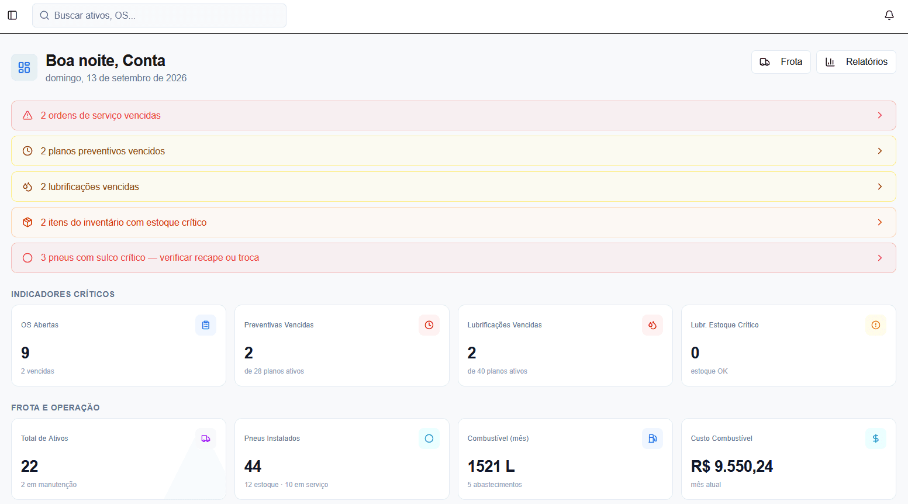Expand the critical tire groove alert chevron

pos(880,258)
